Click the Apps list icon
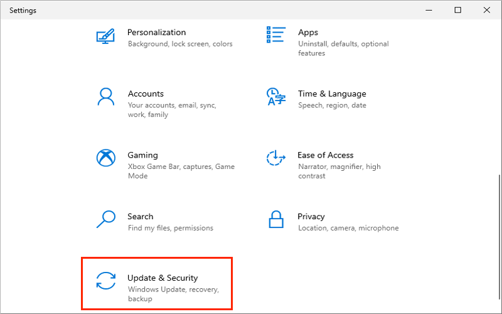The height and width of the screenshot is (314, 502). pyautogui.click(x=275, y=35)
